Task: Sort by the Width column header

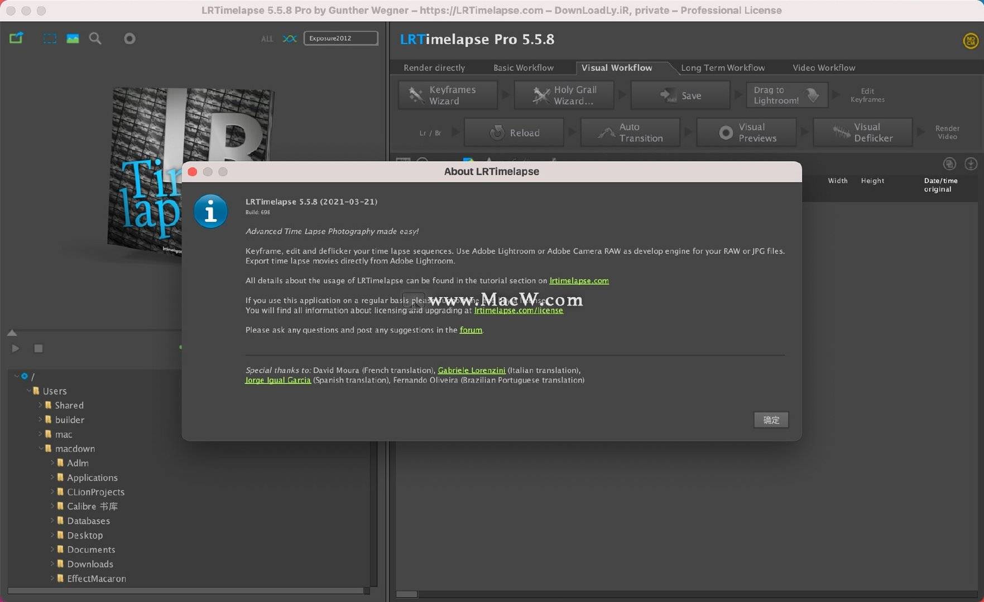Action: point(838,181)
